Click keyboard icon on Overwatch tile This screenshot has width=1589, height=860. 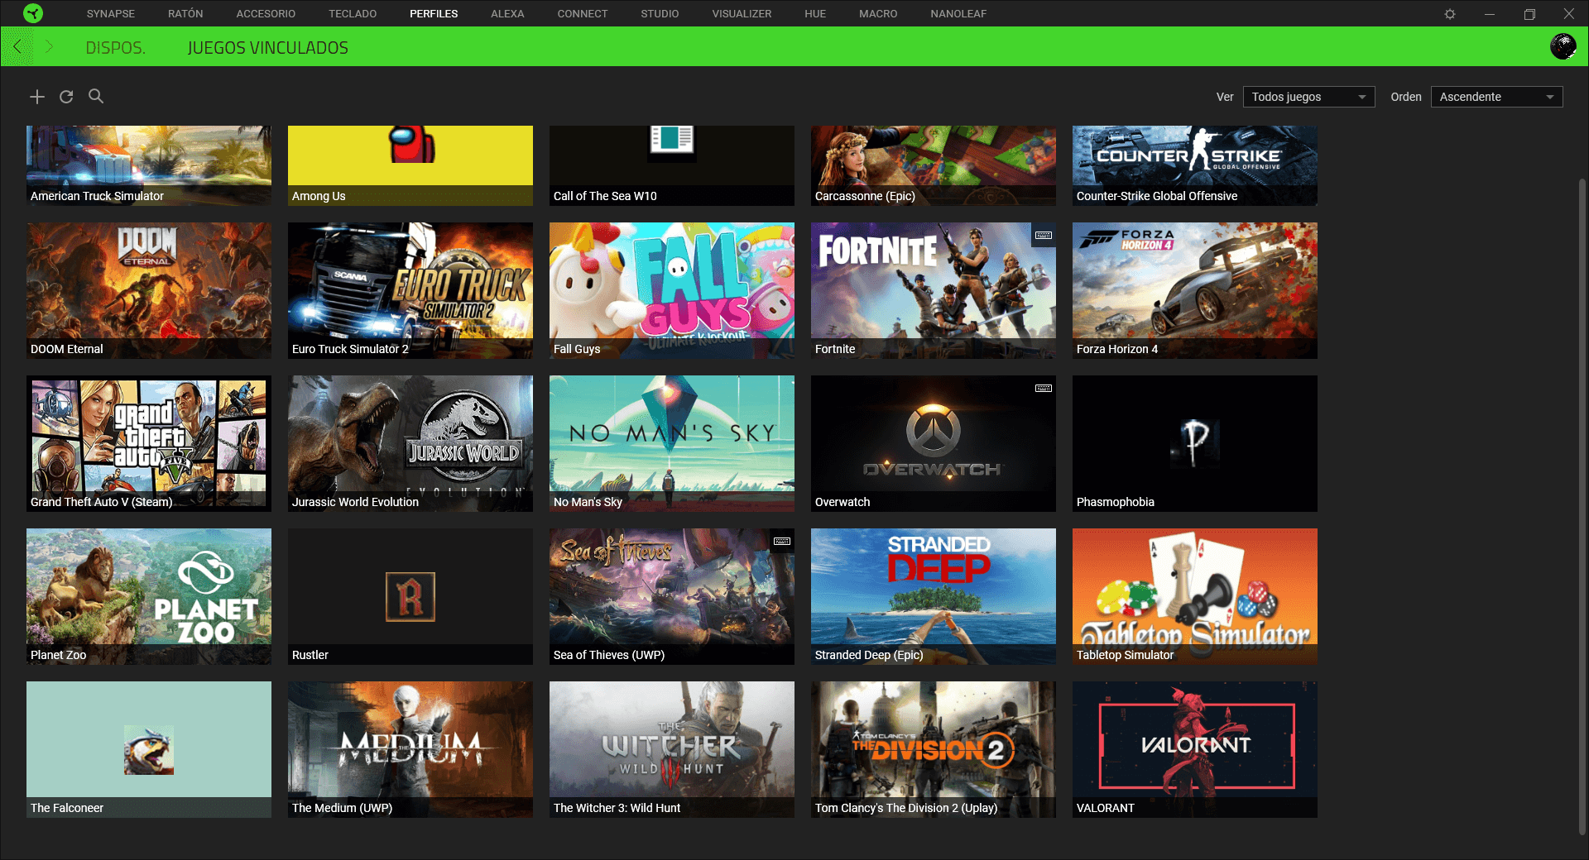click(x=1044, y=389)
